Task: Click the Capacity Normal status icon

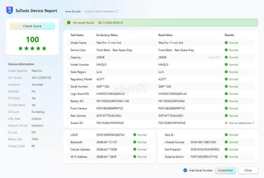Action: tap(226, 57)
